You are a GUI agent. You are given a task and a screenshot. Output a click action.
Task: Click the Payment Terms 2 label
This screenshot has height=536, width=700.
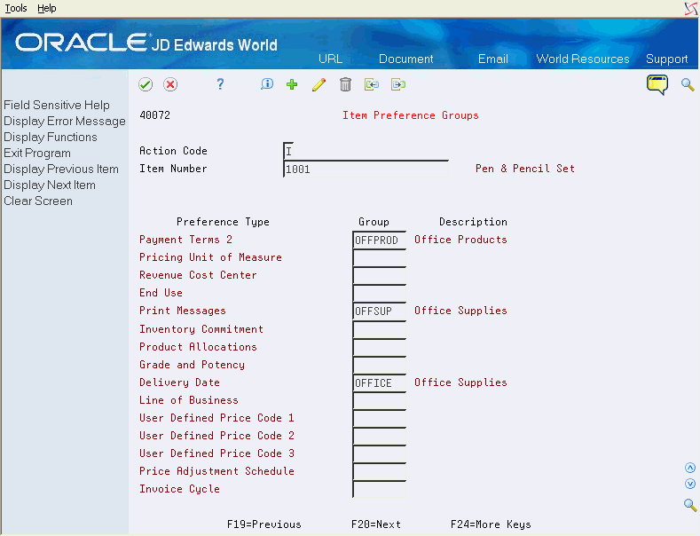pyautogui.click(x=185, y=240)
